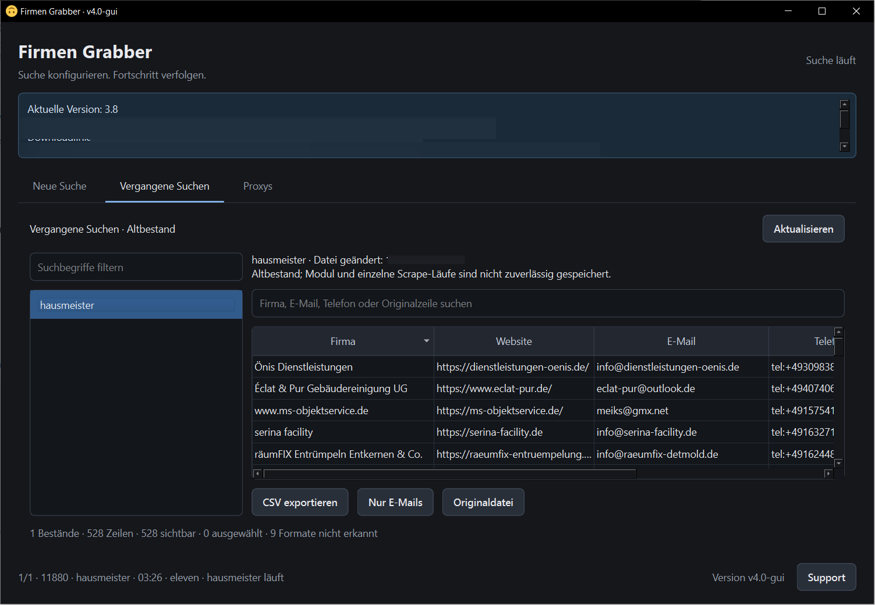
Task: Click the https://dienstleistungen-oenis.de/ website cell
Action: click(x=514, y=367)
